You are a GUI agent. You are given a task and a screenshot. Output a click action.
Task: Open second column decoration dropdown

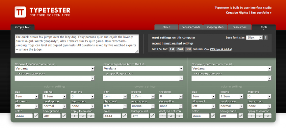tap(171, 106)
